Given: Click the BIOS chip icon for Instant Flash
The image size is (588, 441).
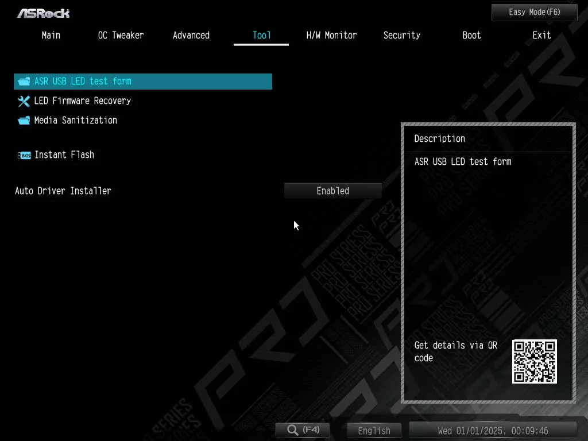Looking at the screenshot, I should tap(24, 155).
